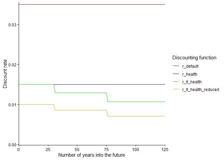Click the r_lt_health_reduced legend line key
Screen dimensions: 224x160
point(175,90)
